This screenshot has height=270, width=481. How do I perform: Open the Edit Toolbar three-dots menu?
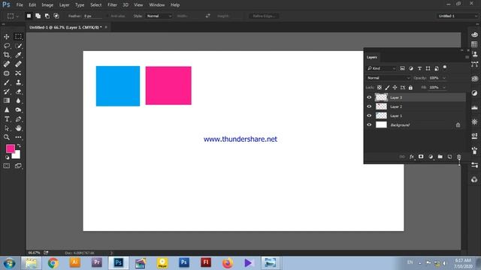(x=18, y=137)
